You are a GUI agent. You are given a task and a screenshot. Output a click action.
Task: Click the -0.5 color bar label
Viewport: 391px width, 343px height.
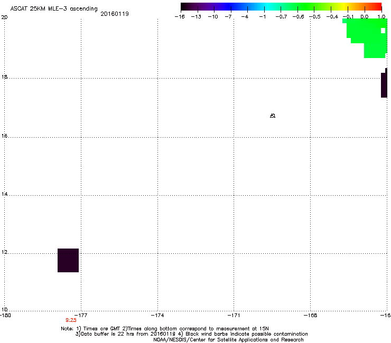pos(315,17)
